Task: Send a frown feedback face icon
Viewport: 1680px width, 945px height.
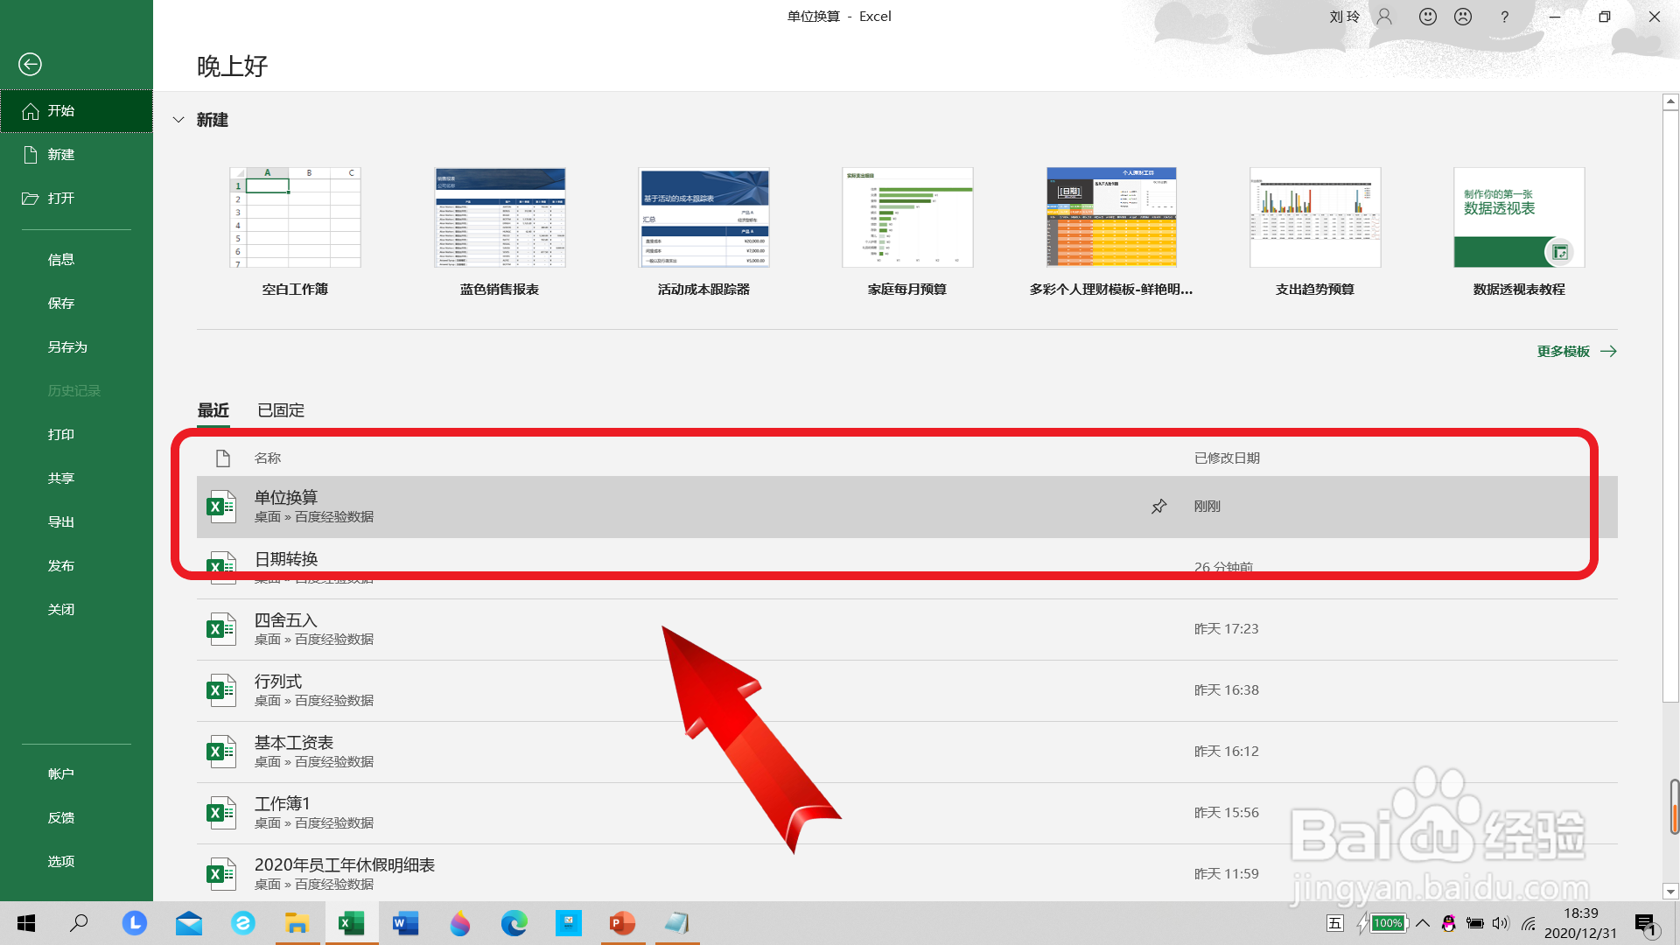Action: [x=1463, y=17]
